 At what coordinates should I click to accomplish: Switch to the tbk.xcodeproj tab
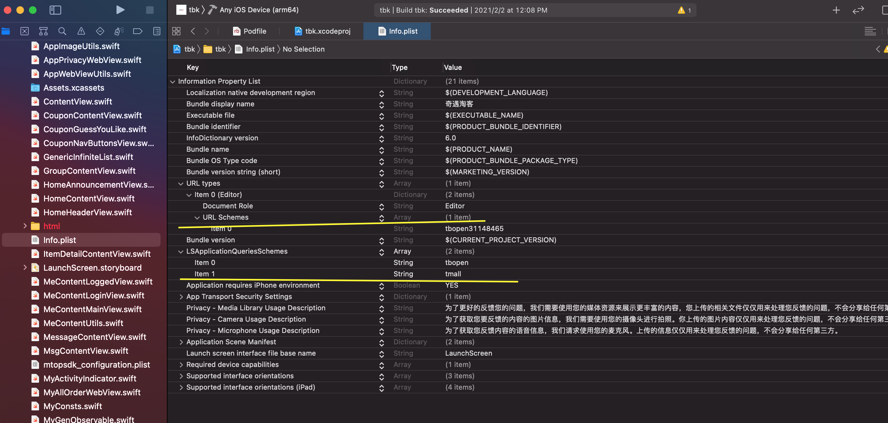tap(323, 31)
